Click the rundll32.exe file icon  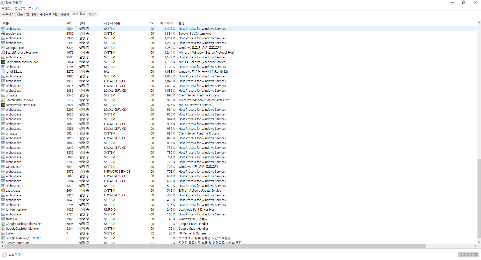click(3, 72)
